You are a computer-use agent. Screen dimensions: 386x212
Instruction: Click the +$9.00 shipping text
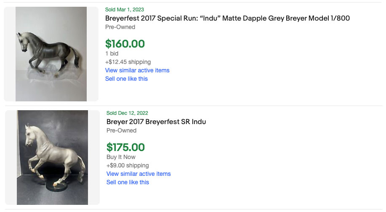[x=128, y=165]
